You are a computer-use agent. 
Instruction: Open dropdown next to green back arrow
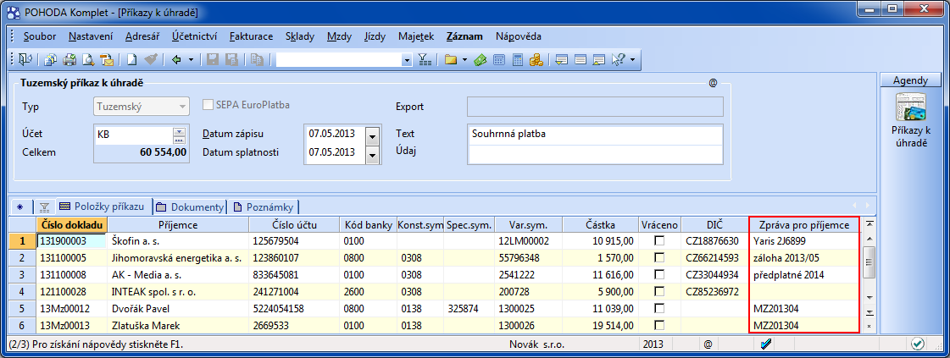click(191, 59)
